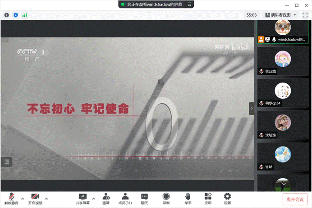Open meeting settings (设置)
Image resolution: width=312 pixels, height=208 pixels.
(227, 198)
